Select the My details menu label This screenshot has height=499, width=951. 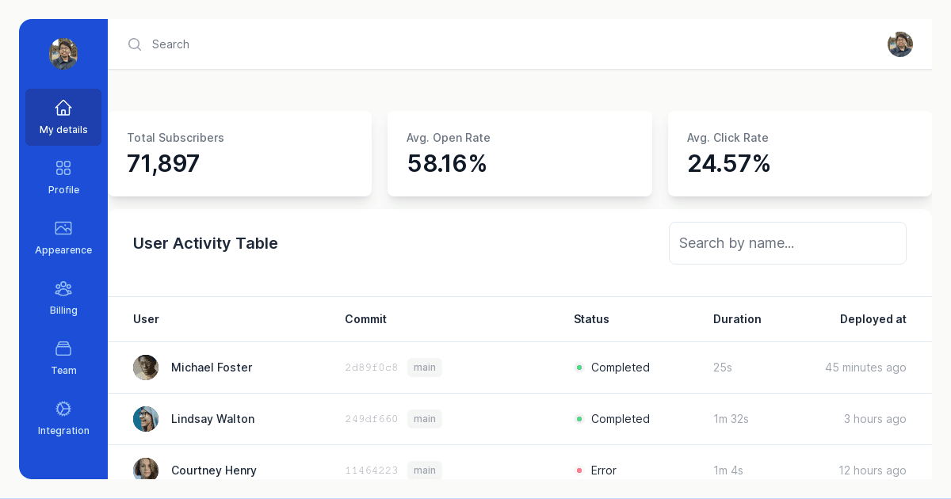[x=63, y=130]
